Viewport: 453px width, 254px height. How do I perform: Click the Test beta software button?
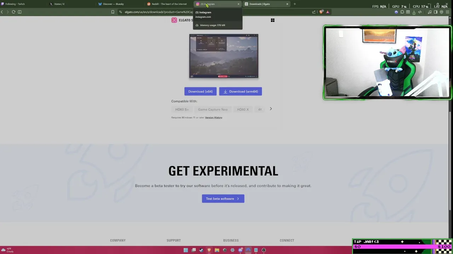coord(223,199)
